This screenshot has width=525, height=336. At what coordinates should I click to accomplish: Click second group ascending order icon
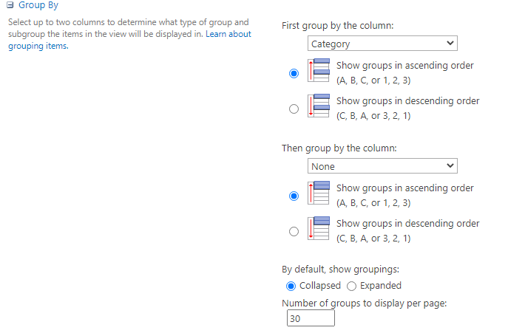[319, 193]
